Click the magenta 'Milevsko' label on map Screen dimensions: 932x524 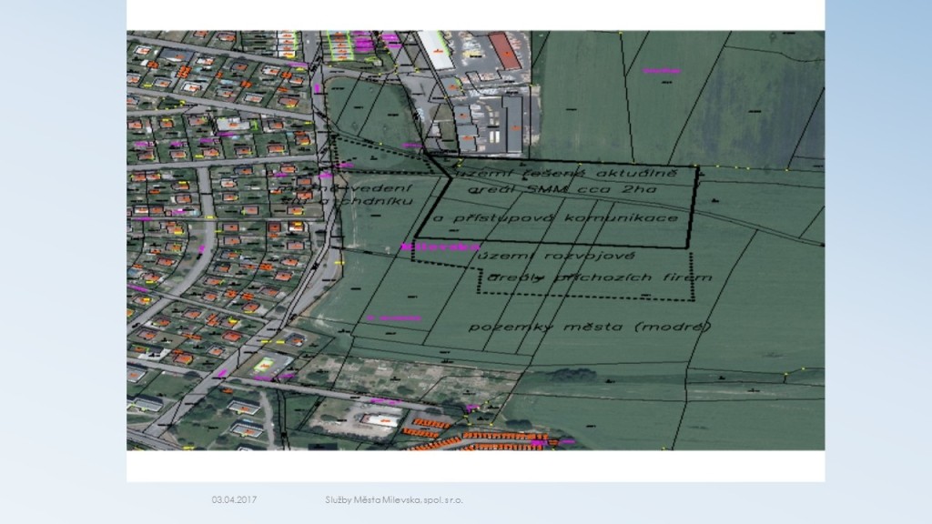pos(441,247)
